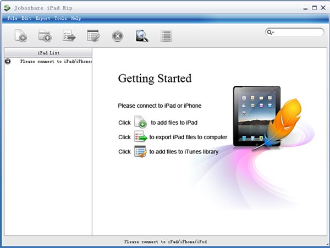
Task: Click the Delete (X) toolbar icon
Action: point(118,36)
